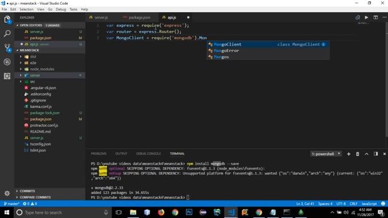Open the Action Center notification icon
Screen dimensions: 388x218
tap(381, 213)
